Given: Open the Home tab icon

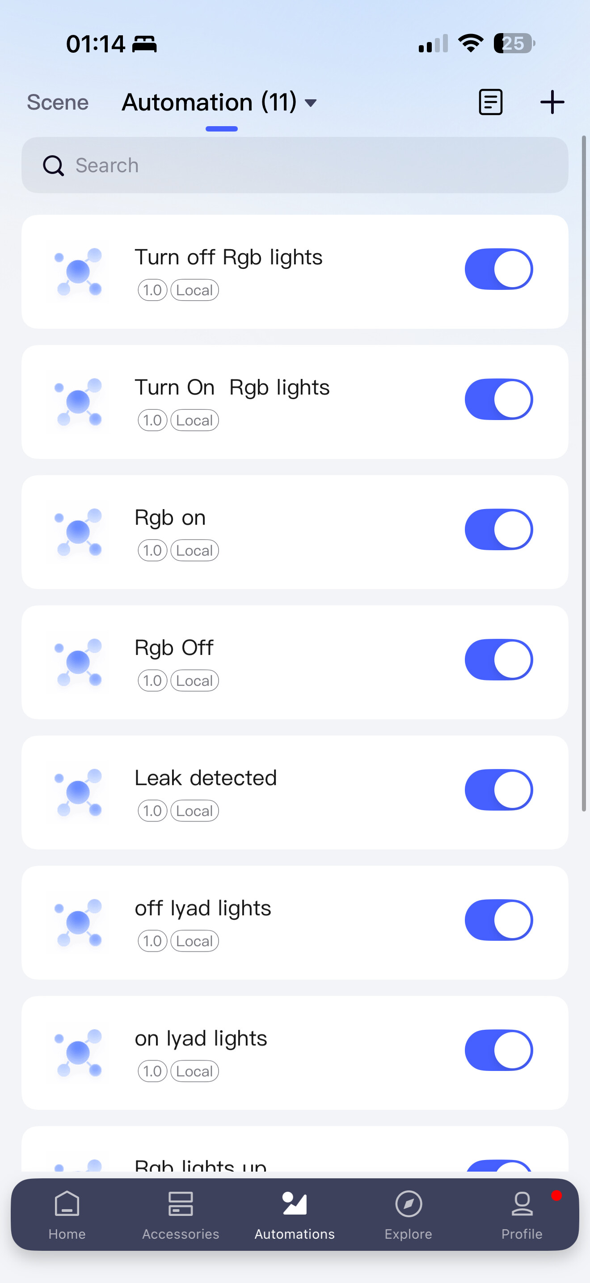Looking at the screenshot, I should (67, 1204).
